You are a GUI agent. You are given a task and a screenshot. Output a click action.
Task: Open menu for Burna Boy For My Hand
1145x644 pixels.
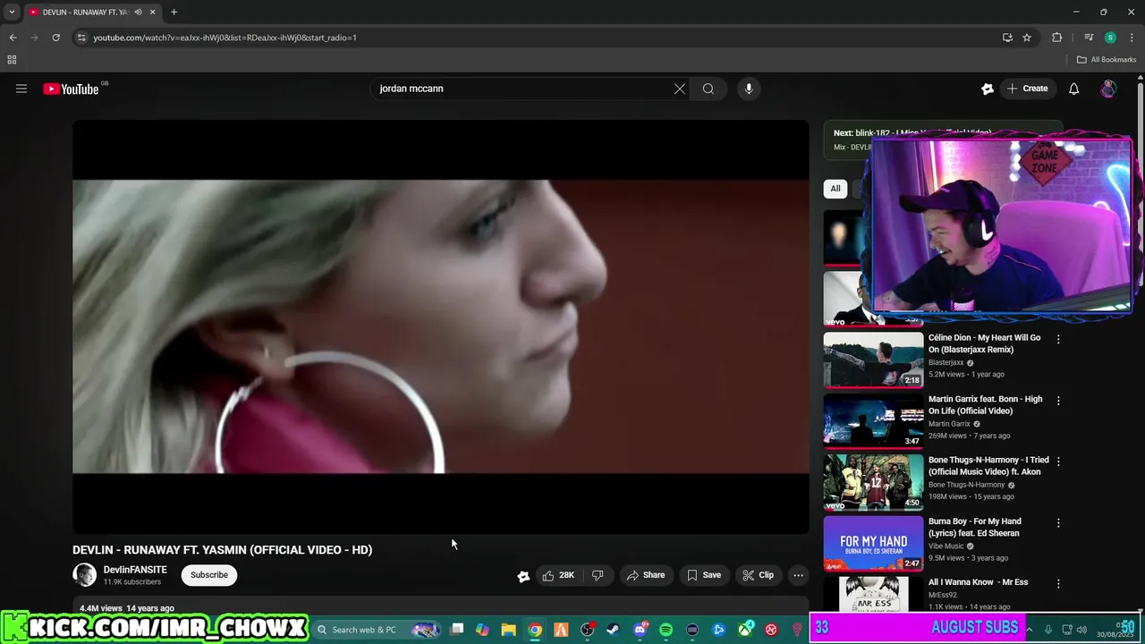1058,522
